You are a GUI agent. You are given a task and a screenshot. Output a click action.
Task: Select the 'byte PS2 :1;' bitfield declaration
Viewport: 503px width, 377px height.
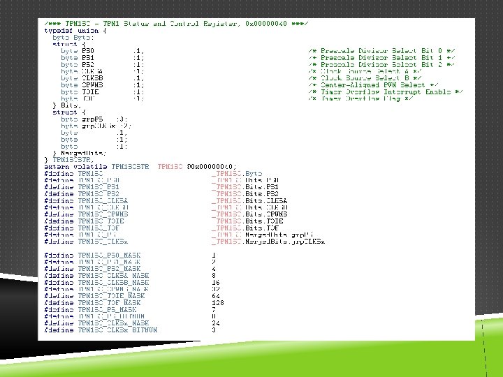(x=102, y=64)
